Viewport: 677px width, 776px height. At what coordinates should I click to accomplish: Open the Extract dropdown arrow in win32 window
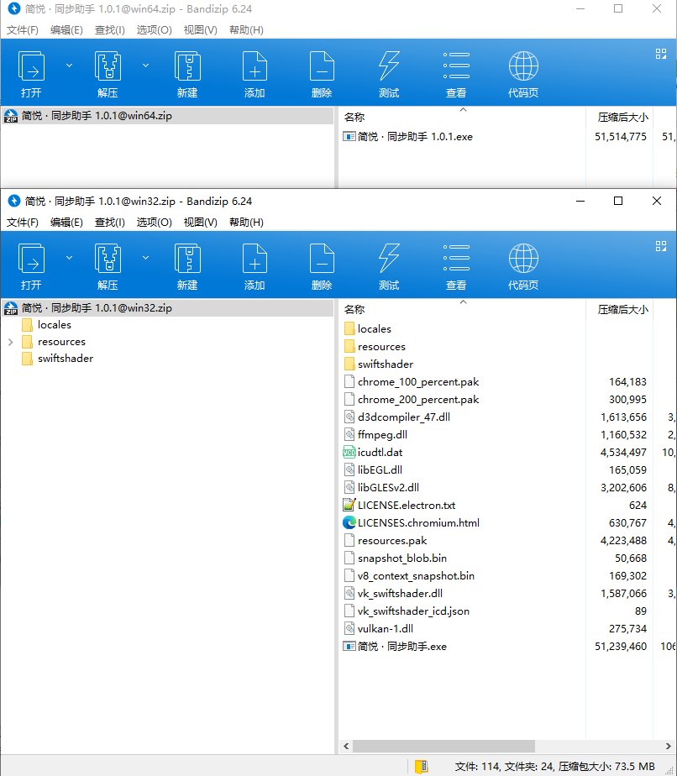[x=145, y=258]
